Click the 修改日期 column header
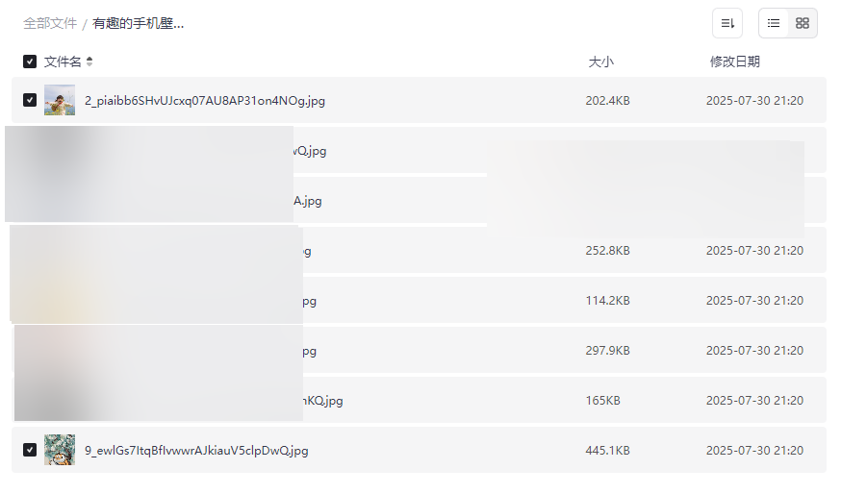Viewport: 841px width, 494px height. pyautogui.click(x=735, y=62)
